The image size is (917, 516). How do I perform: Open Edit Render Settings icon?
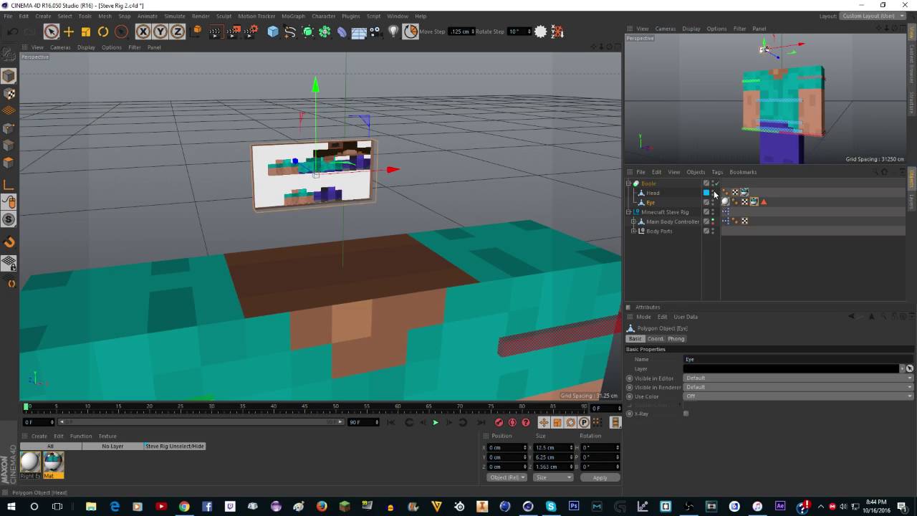251,32
